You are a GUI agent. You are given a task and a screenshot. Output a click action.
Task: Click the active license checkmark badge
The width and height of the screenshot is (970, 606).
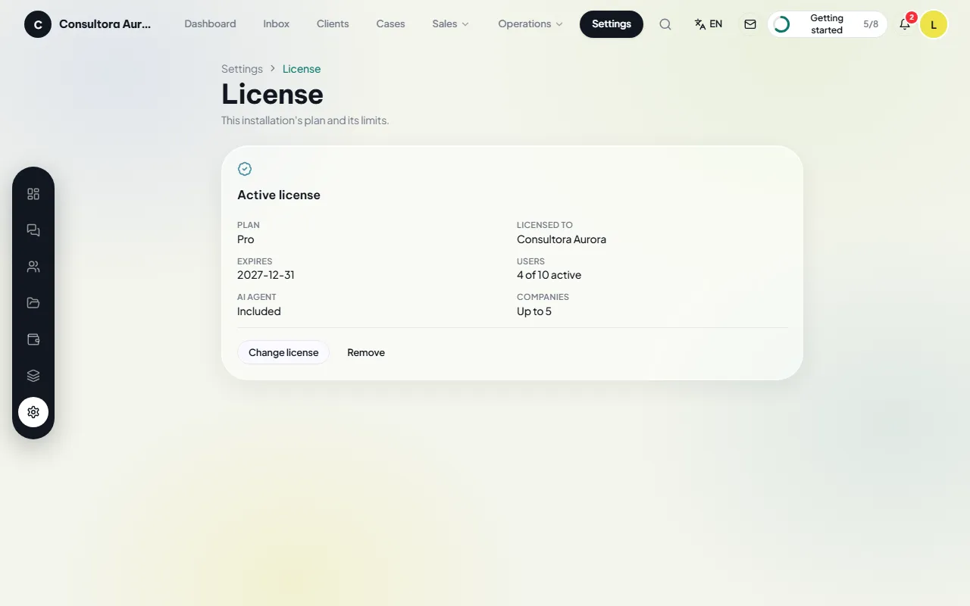(x=245, y=169)
